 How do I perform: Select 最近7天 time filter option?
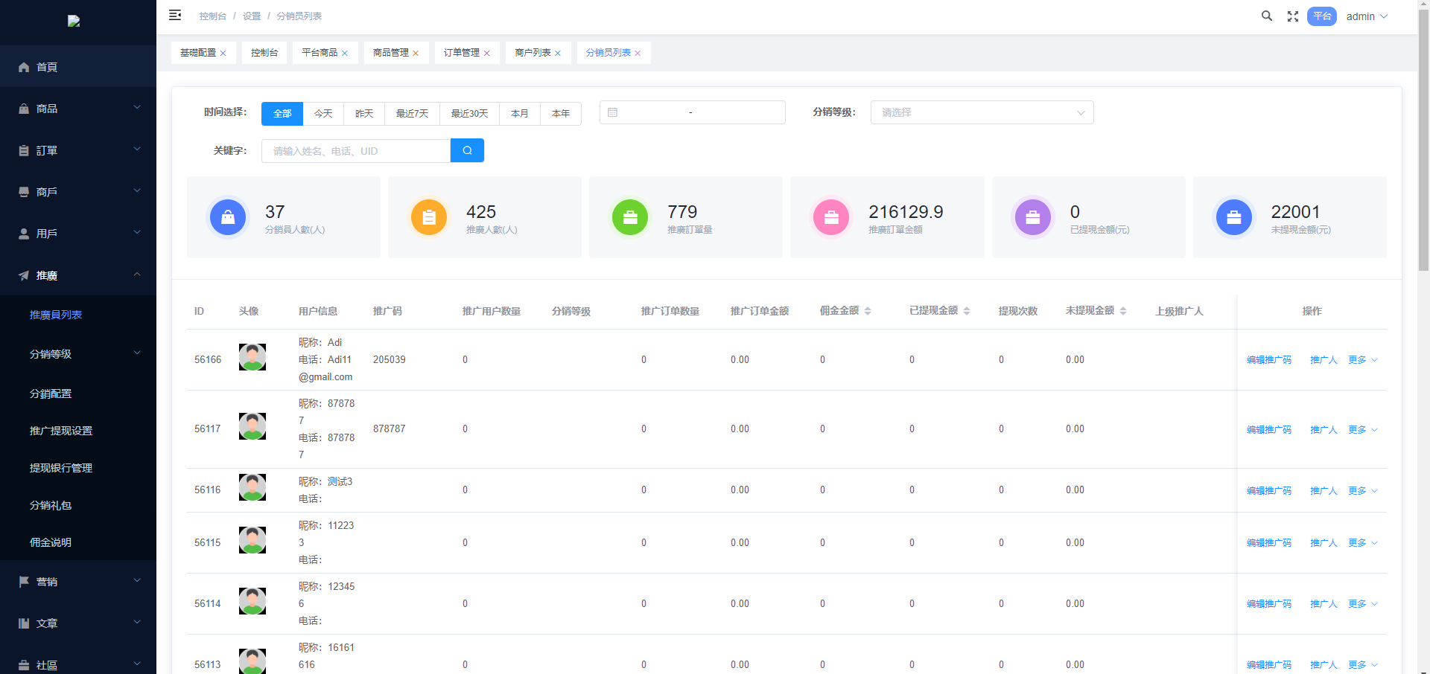point(412,113)
